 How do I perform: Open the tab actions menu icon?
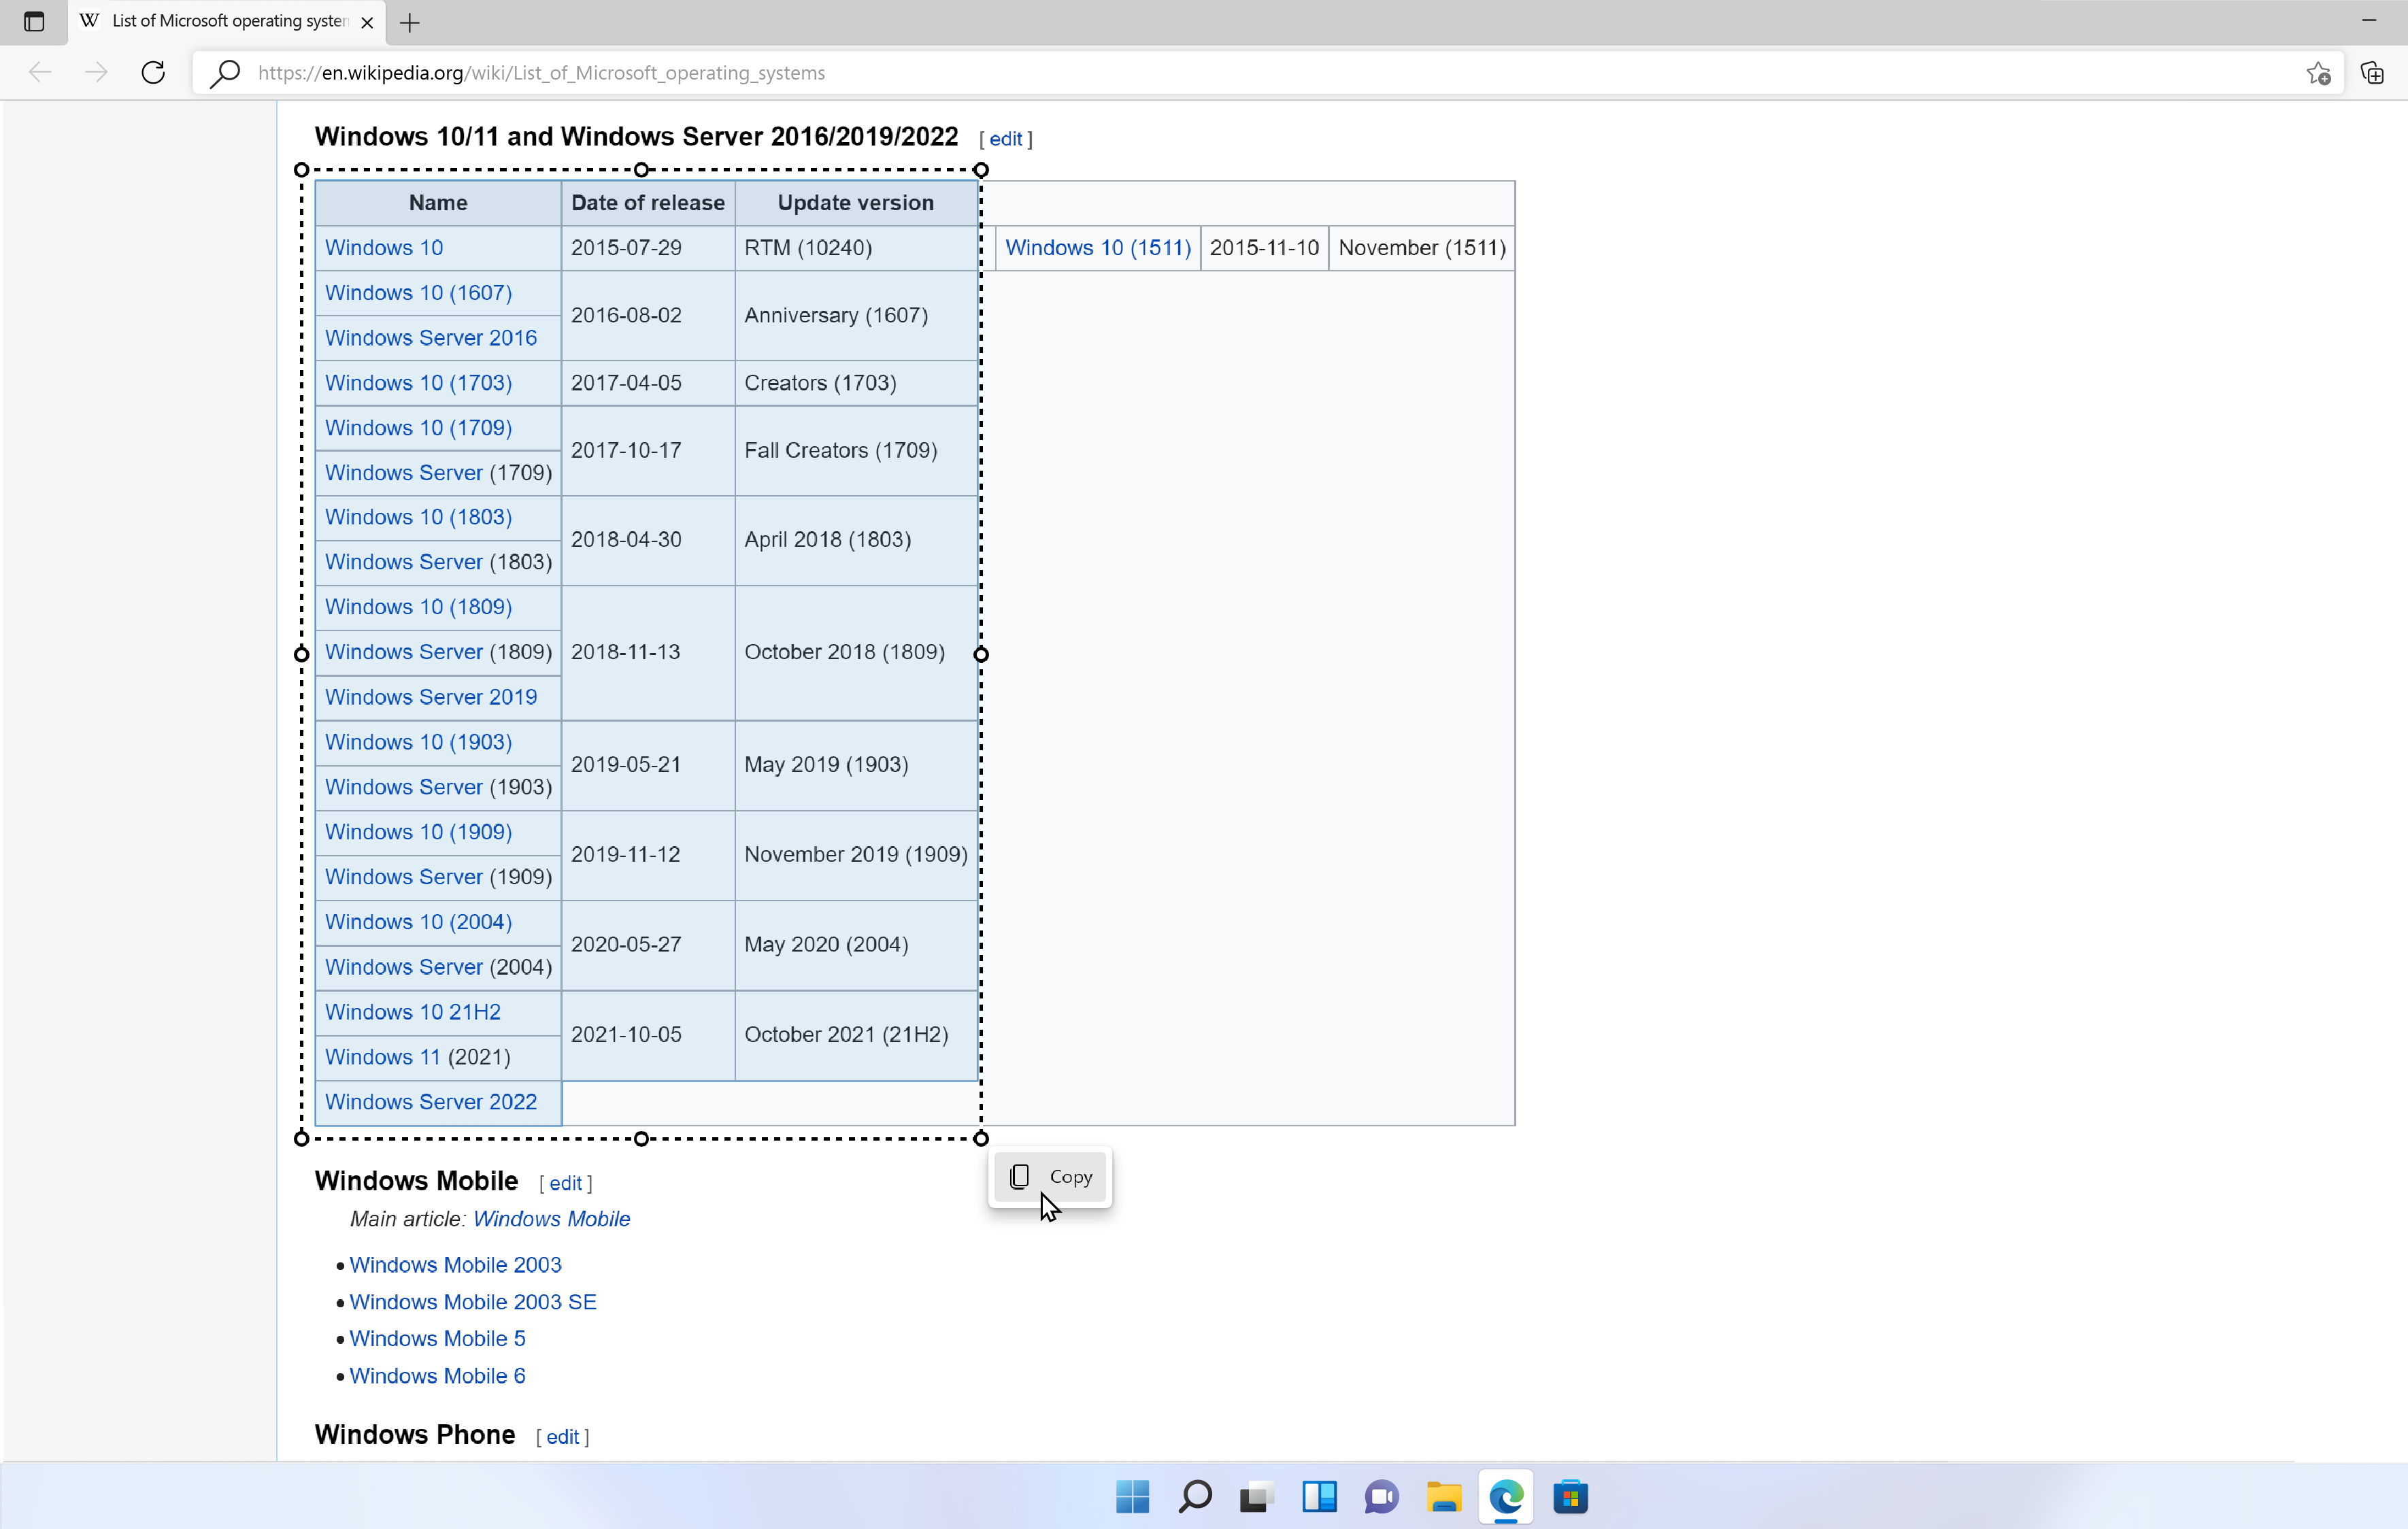tap(34, 22)
